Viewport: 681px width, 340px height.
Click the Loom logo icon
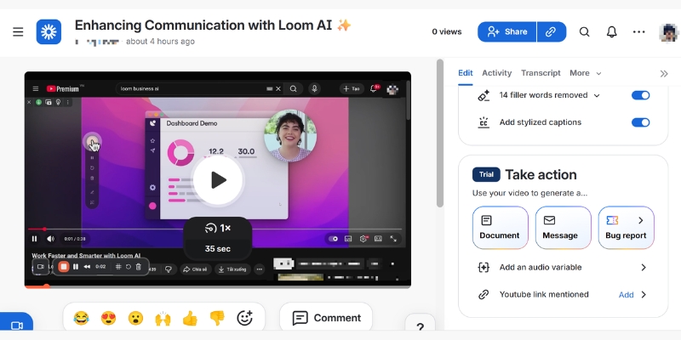pyautogui.click(x=49, y=32)
